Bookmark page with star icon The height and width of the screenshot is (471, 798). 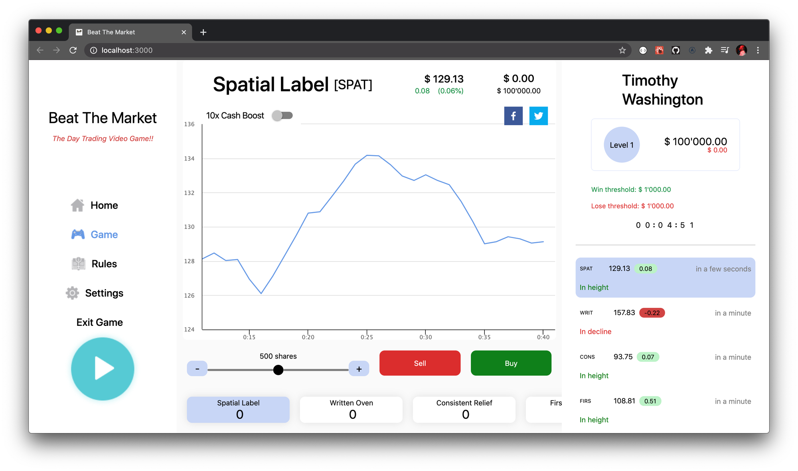click(x=622, y=50)
